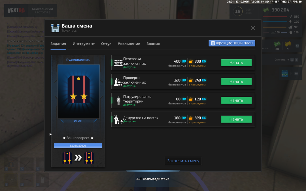Show the Звания tab
The height and width of the screenshot is (191, 306).
[153, 44]
